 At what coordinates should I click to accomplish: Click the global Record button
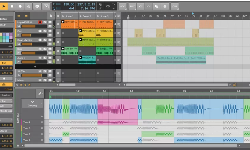click(x=20, y=6)
